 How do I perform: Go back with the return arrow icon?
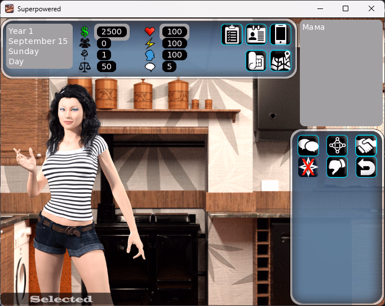366,167
